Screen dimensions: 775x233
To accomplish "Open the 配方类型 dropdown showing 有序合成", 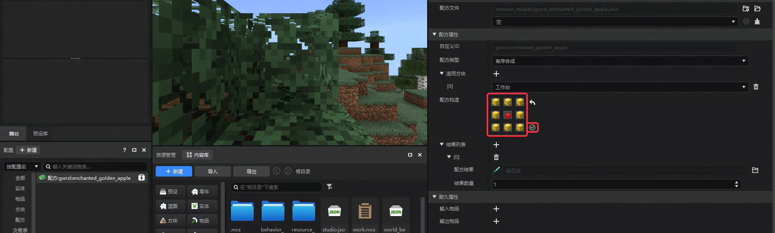I will 620,61.
